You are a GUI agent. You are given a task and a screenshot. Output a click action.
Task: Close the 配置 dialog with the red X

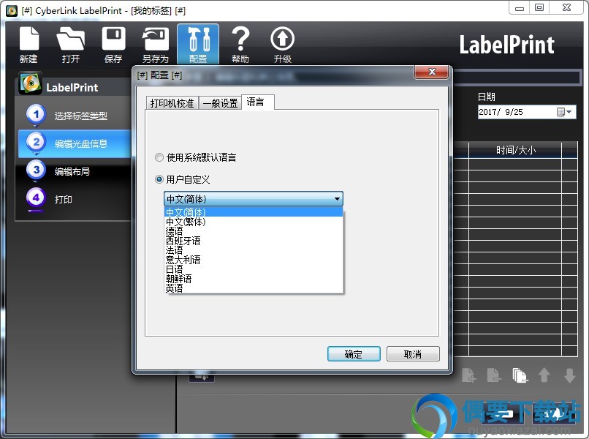pos(432,72)
